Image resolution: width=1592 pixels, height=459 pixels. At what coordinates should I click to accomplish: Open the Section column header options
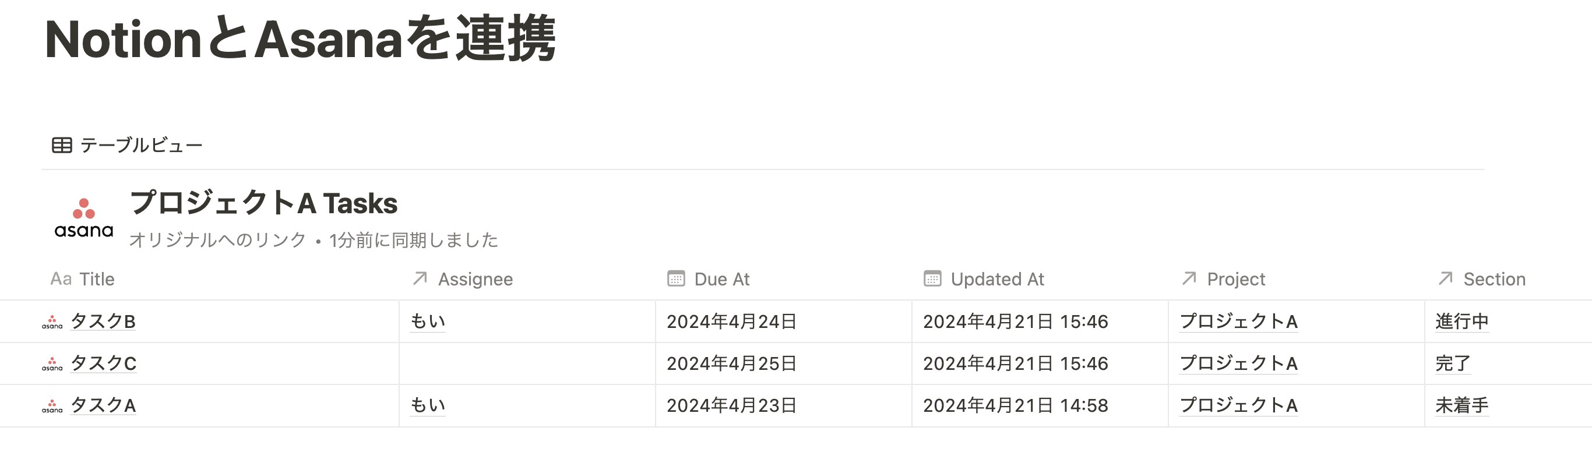pos(1508,279)
